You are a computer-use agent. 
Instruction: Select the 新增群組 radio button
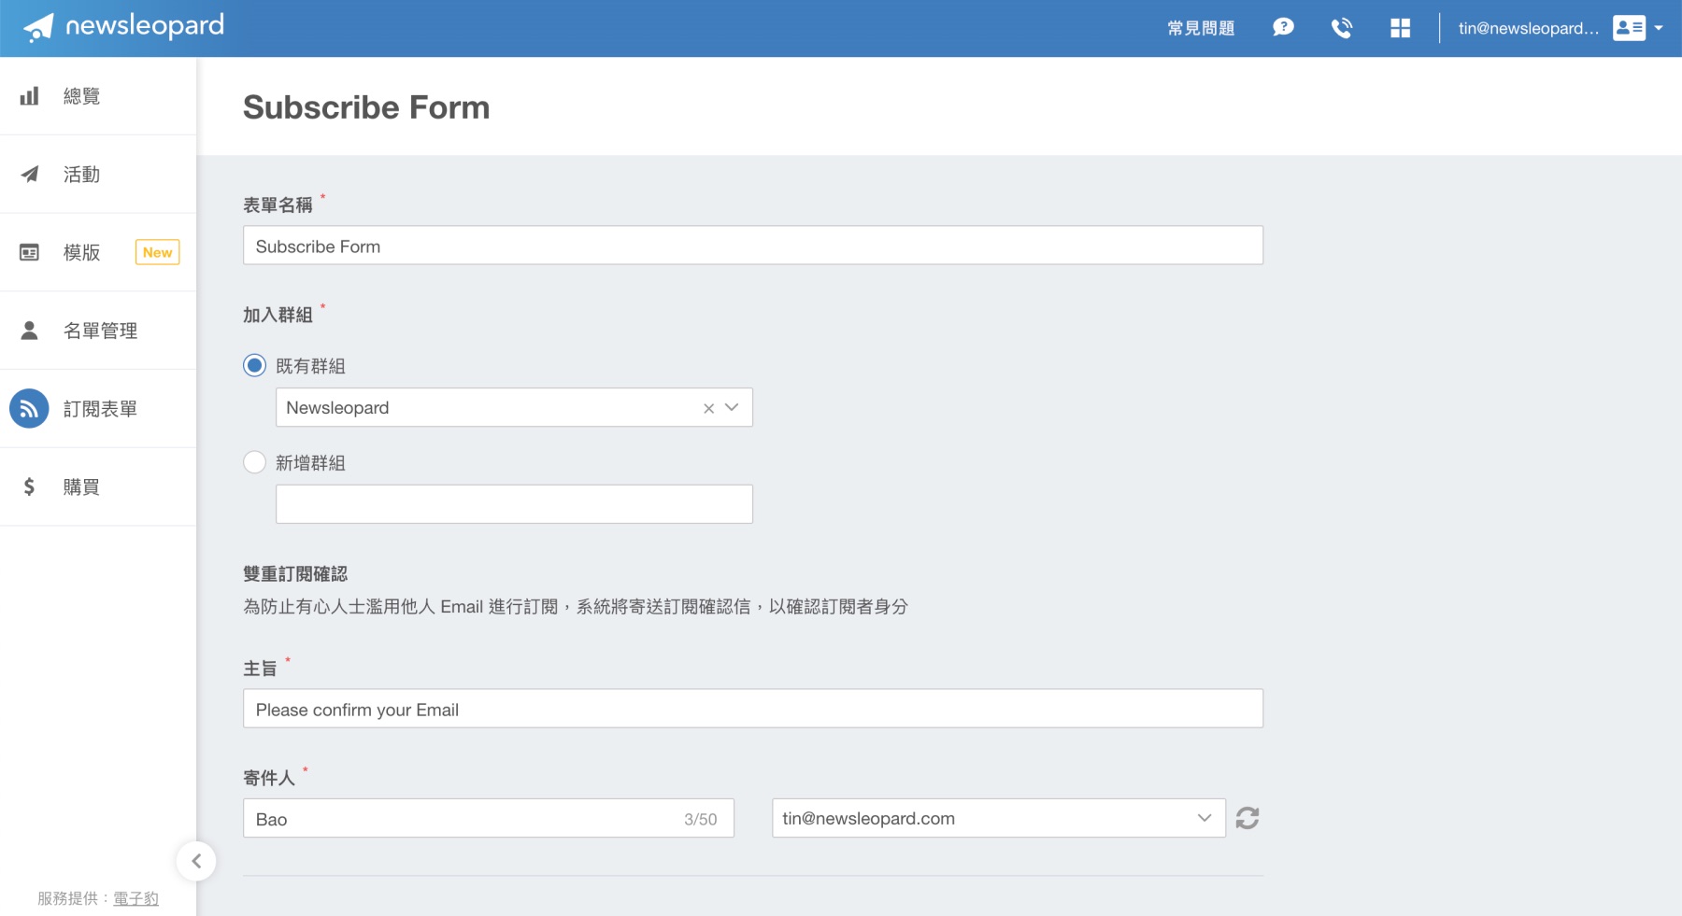pos(254,462)
